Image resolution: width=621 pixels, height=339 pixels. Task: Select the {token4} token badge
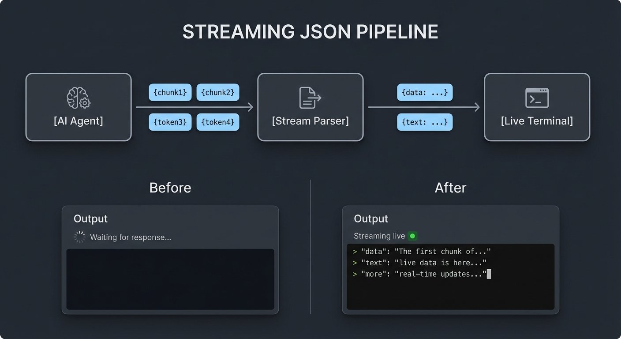(x=217, y=122)
